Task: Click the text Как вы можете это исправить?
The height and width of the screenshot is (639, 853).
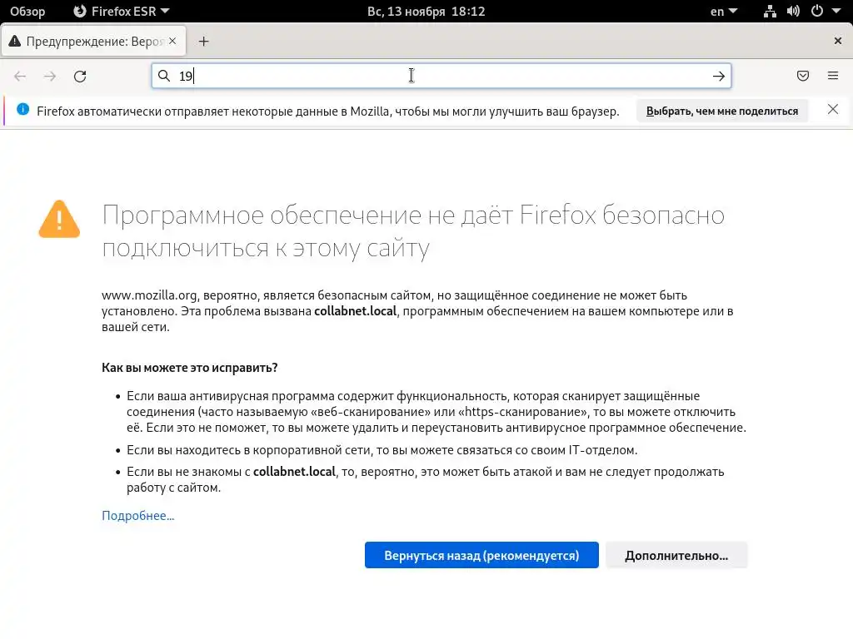Action: (x=189, y=368)
